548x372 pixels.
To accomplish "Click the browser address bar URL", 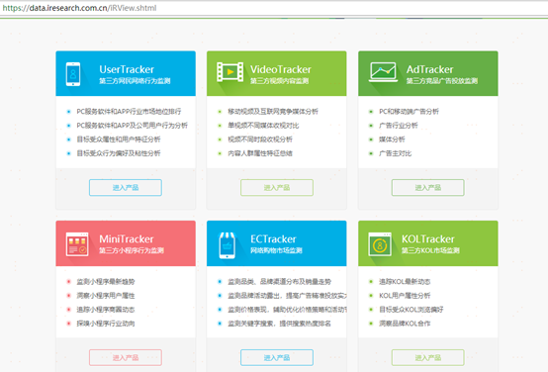I will [x=80, y=8].
